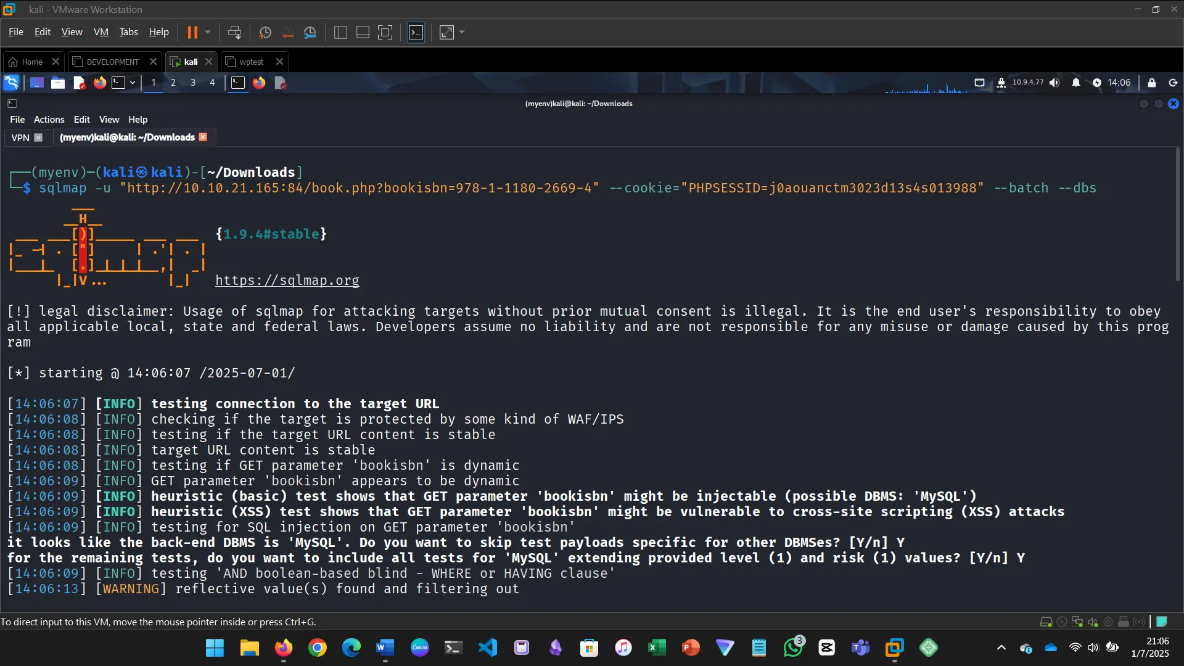Expand the Kali terminal launcher dropdown

[133, 83]
